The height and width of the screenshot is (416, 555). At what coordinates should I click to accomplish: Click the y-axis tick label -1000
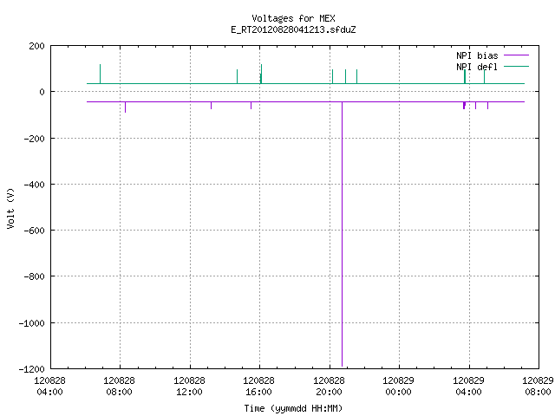[x=32, y=323]
